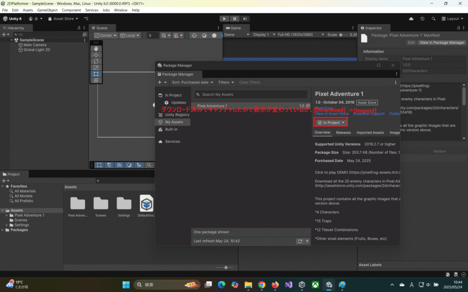468x292 pixels.
Task: Click the Search My Assets field
Action: click(251, 94)
